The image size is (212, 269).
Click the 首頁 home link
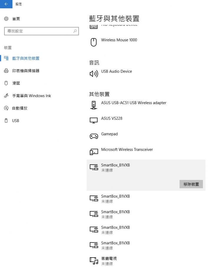[16, 19]
